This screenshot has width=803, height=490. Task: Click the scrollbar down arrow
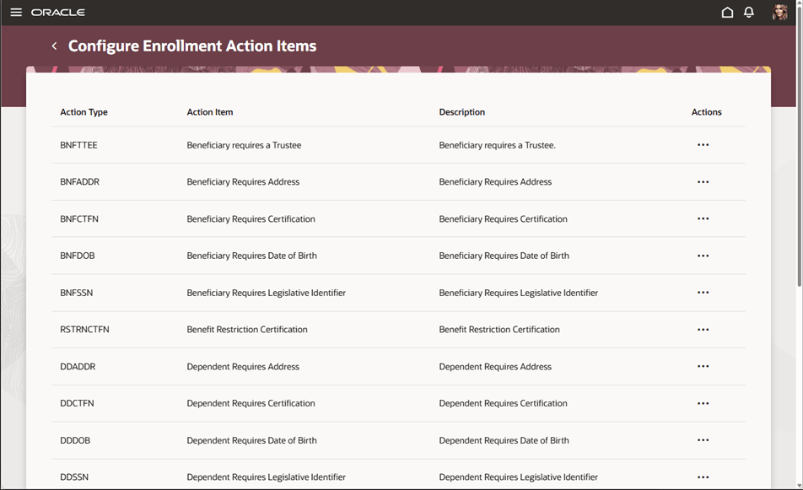click(799, 485)
